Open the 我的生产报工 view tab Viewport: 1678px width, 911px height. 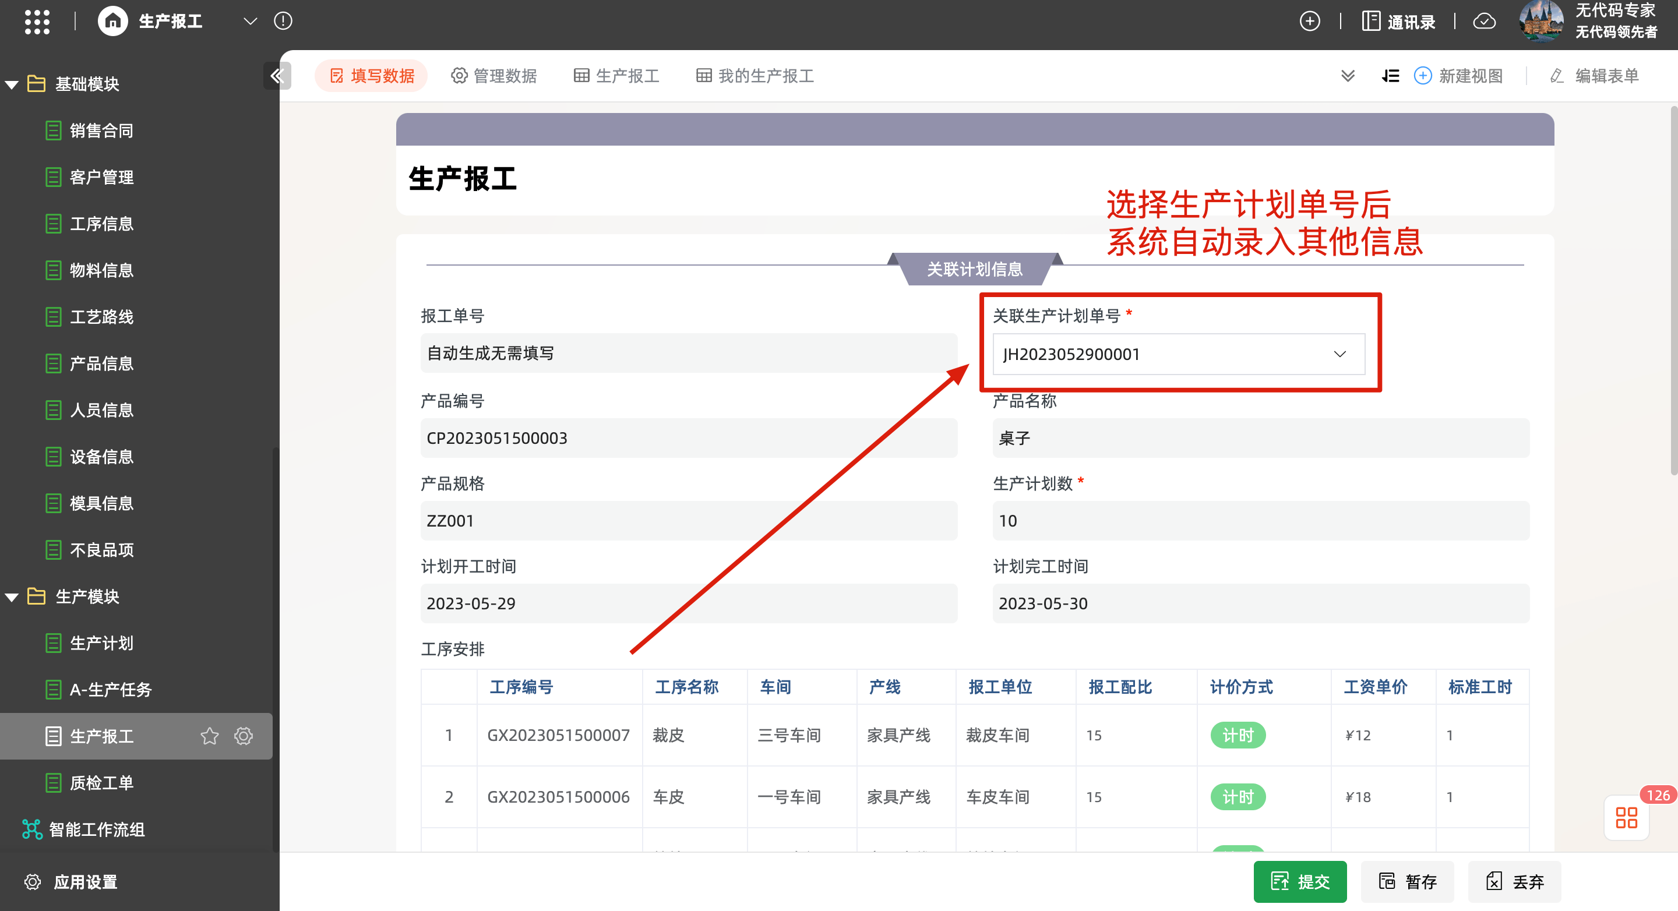[x=755, y=76]
